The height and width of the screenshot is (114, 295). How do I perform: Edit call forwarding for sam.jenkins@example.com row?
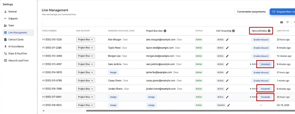click(227, 64)
